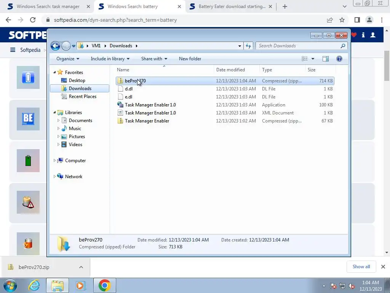Open the address bar history dropdown arrow
The width and height of the screenshot is (390, 293).
(240, 46)
